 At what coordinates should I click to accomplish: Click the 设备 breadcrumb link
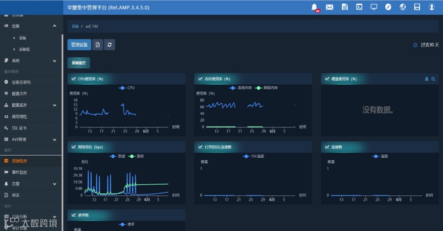[x=75, y=26]
